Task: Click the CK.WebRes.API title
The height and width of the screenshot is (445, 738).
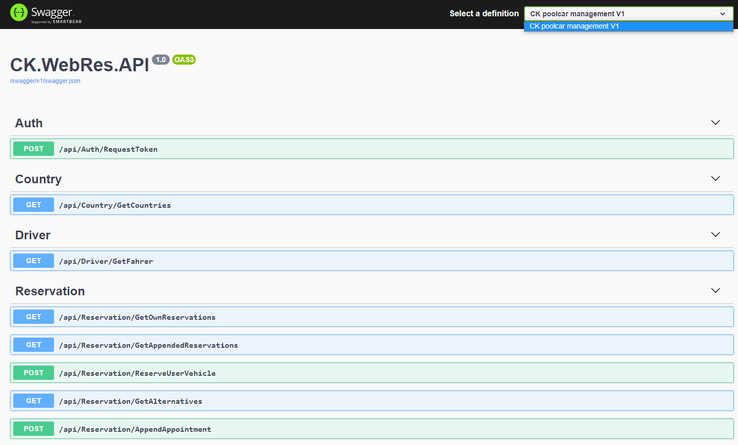Action: pyautogui.click(x=78, y=64)
